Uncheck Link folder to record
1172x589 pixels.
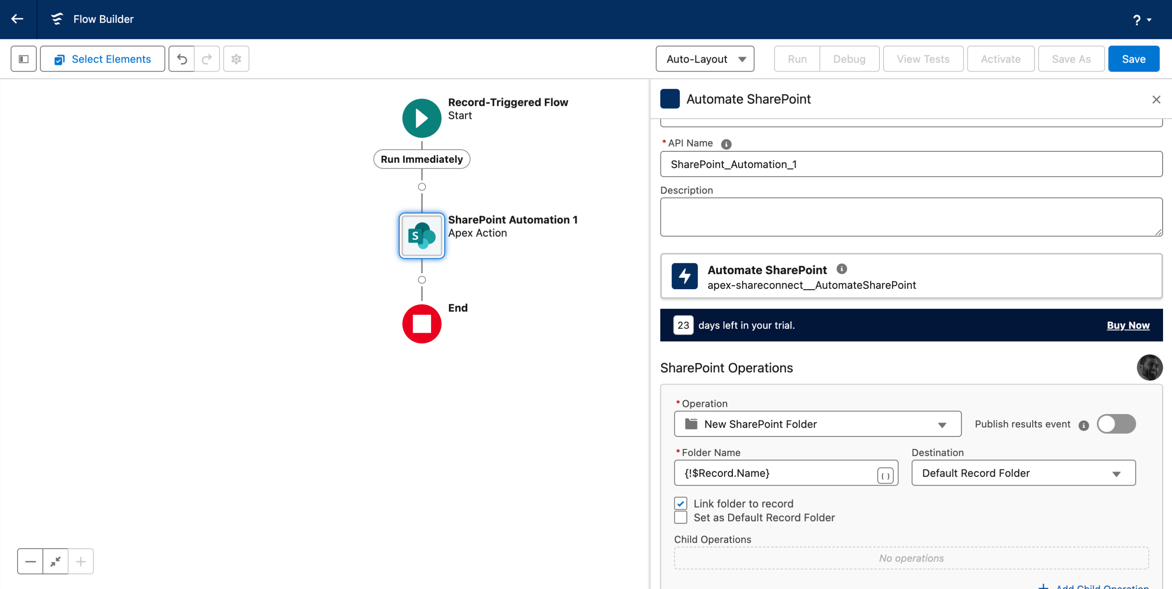click(681, 504)
